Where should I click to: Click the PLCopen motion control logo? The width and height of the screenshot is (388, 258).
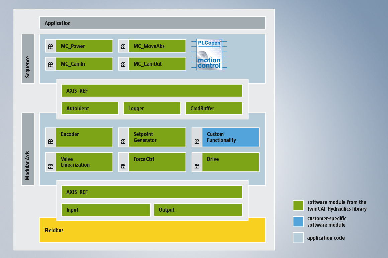coord(209,54)
